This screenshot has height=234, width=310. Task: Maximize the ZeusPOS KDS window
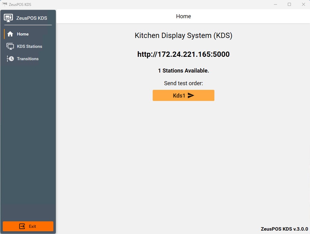point(289,4)
